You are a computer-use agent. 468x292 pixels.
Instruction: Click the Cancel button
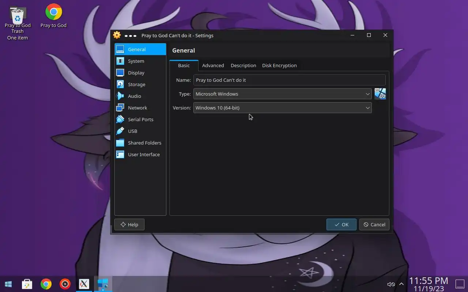pos(374,224)
